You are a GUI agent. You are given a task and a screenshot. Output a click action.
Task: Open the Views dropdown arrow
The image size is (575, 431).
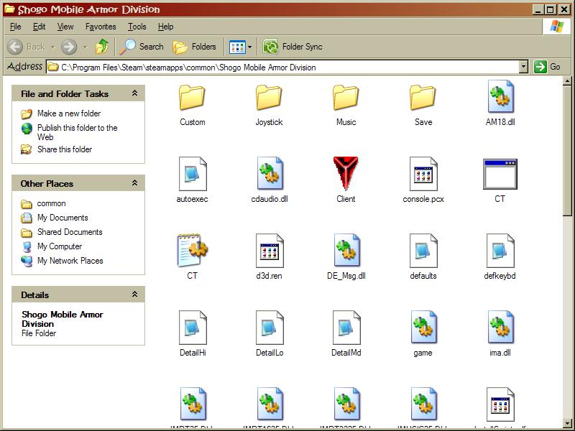(x=249, y=47)
